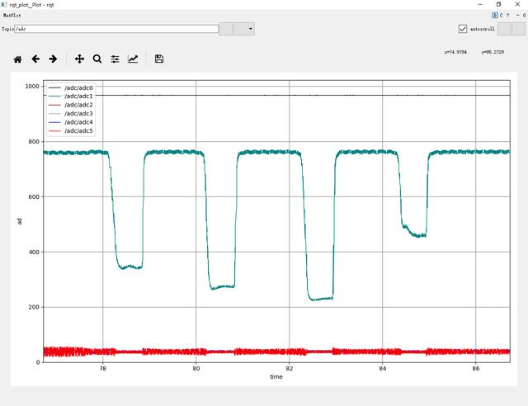Go back to the previous plot view
Viewport: 528px width, 406px height.
pyautogui.click(x=35, y=59)
